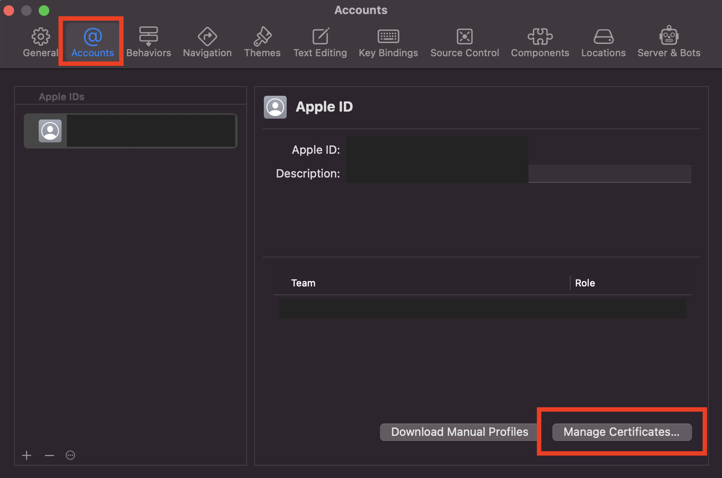
Task: Select the Accounts preferences tab
Action: coord(92,43)
